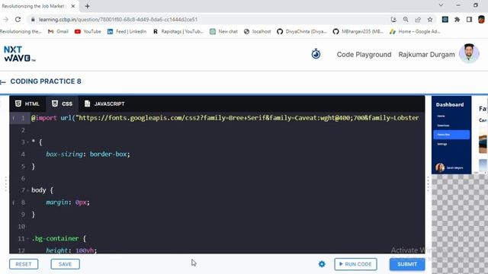Reload the browser page
Viewport: 488px width, 274px height.
coord(18,20)
